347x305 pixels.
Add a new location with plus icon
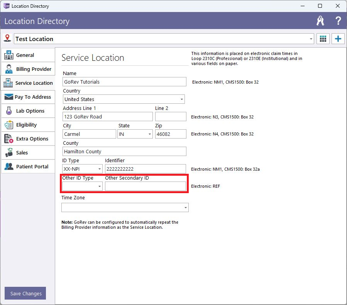pyautogui.click(x=338, y=39)
